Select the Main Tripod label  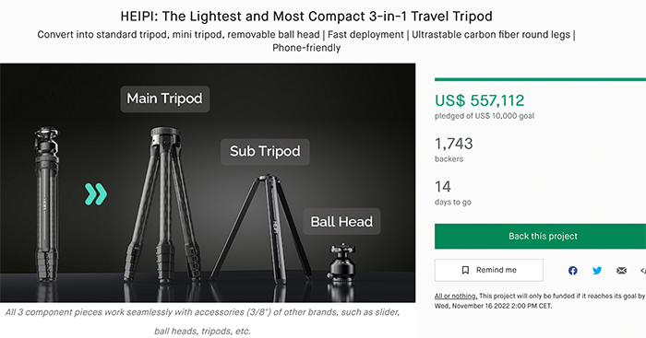(x=165, y=99)
